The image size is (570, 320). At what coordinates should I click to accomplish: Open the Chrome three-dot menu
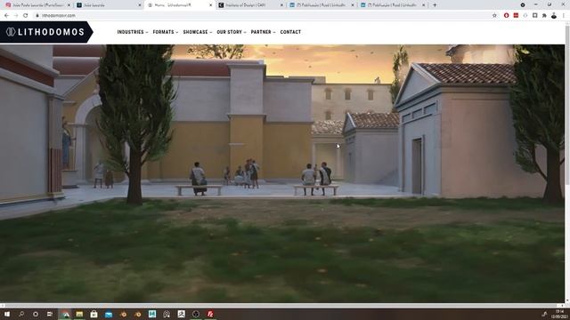[x=564, y=16]
